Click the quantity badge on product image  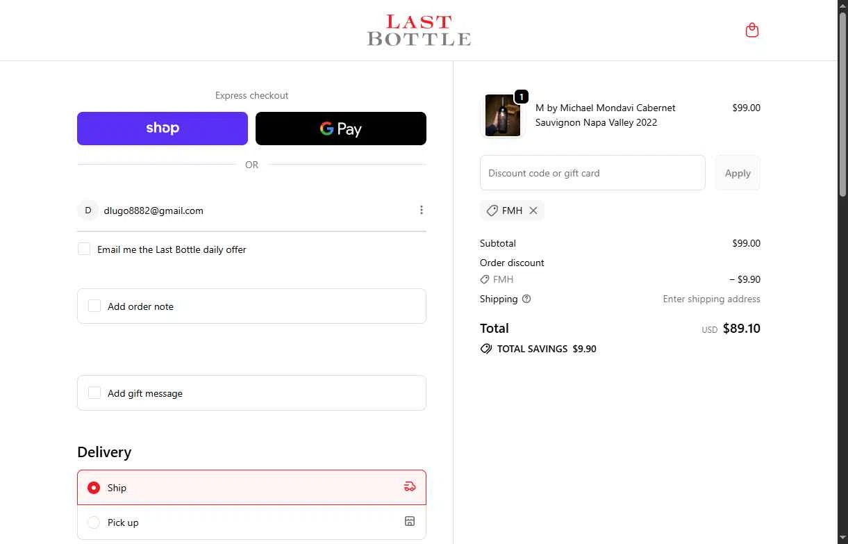click(522, 97)
